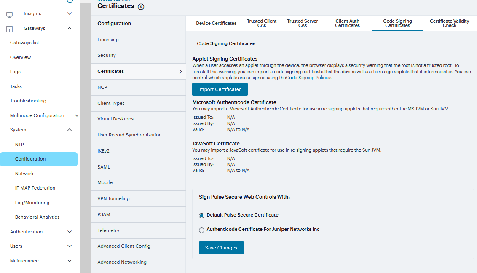This screenshot has height=273, width=477.
Task: Click the Save Changes button
Action: pos(221,248)
